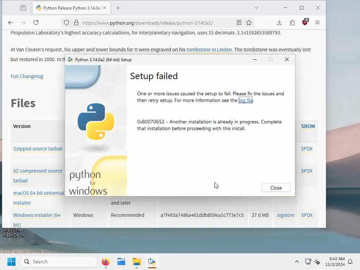The image size is (360, 270).
Task: Open .sigstore link for Windows installer
Action: click(285, 215)
